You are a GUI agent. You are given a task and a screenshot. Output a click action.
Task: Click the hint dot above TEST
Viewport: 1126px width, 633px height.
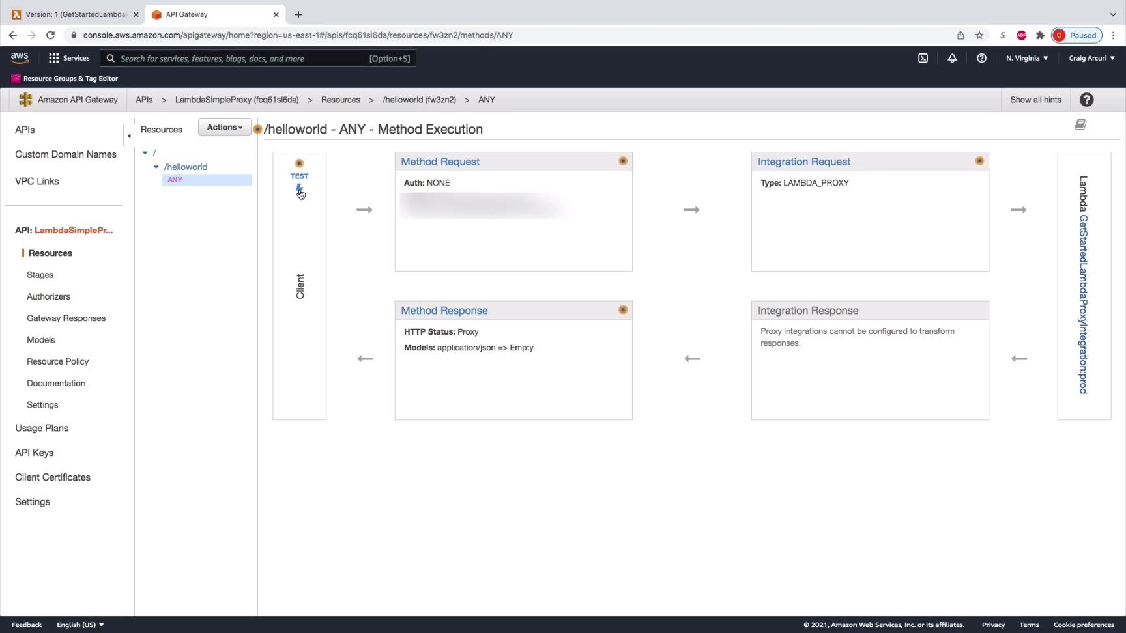[299, 163]
